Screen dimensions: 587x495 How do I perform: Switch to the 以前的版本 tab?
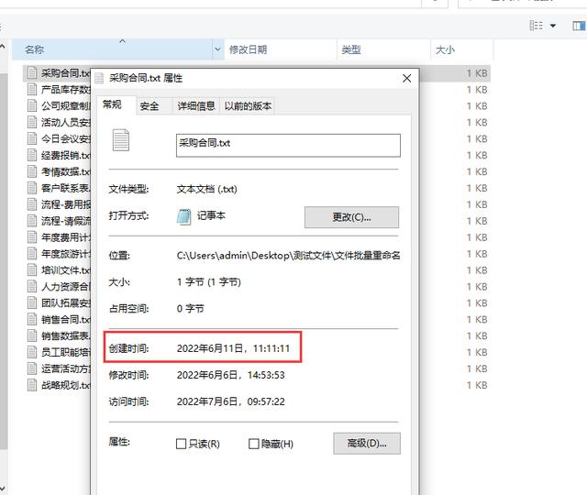click(x=248, y=106)
